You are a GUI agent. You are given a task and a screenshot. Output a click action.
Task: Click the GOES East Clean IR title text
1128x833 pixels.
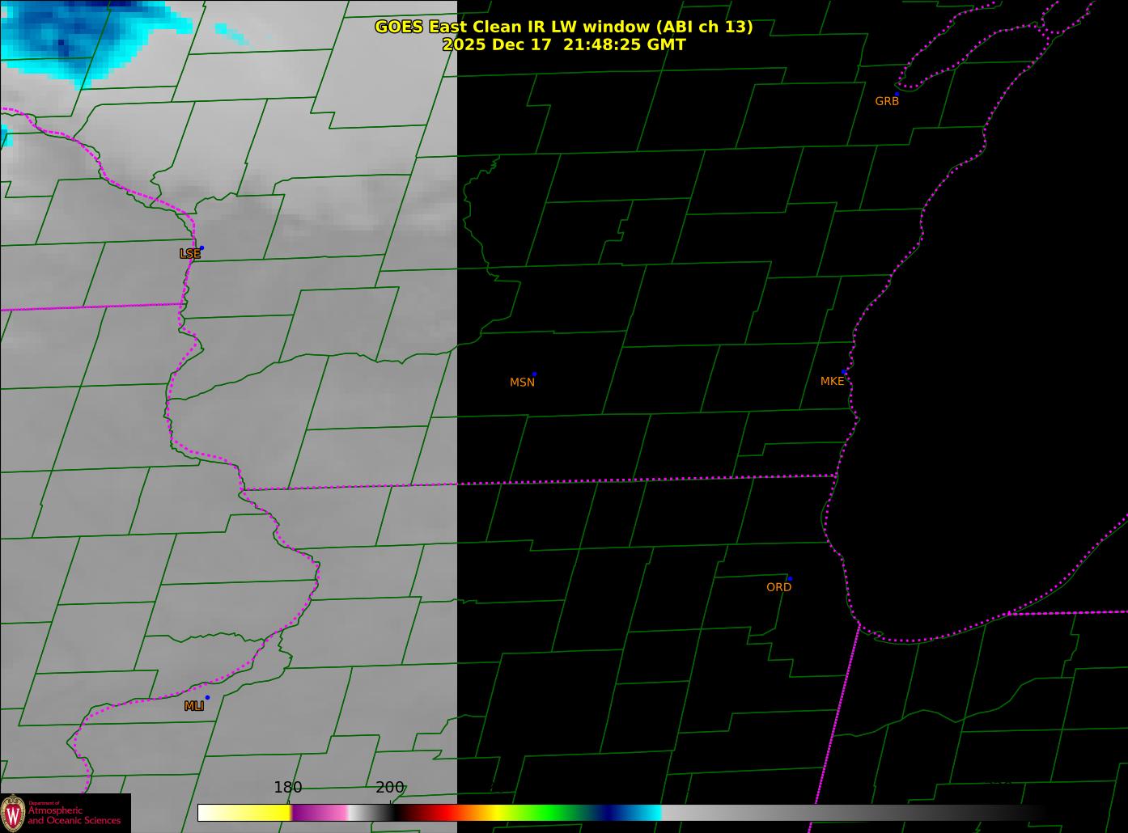[x=563, y=27]
